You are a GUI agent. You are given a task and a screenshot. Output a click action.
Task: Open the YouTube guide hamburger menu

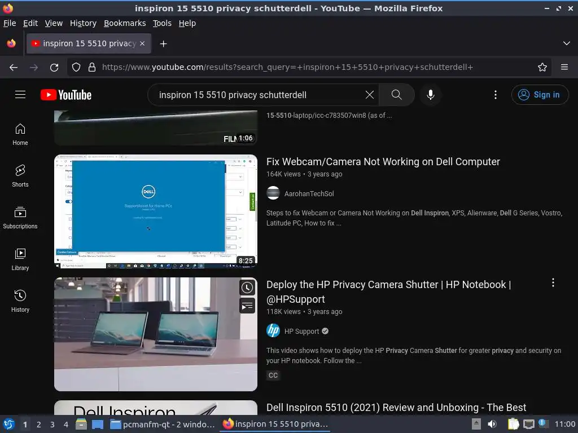[20, 95]
